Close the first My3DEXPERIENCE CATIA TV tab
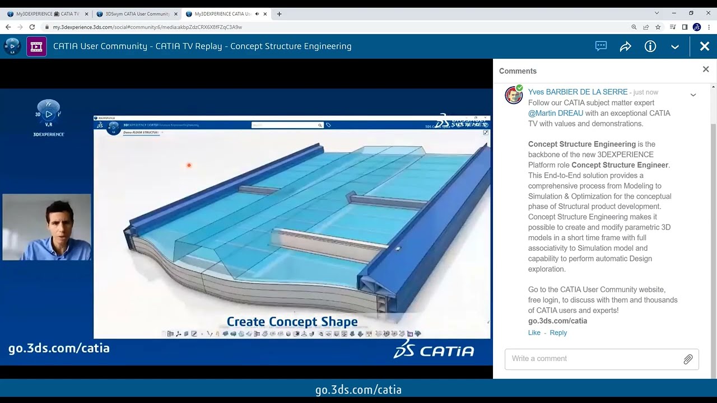The image size is (717, 403). click(86, 14)
